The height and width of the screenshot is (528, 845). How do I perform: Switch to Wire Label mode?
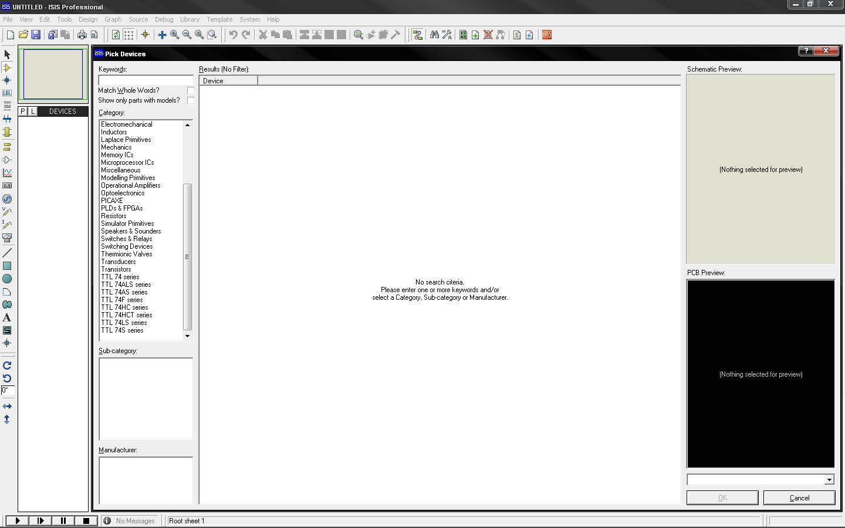(7, 93)
